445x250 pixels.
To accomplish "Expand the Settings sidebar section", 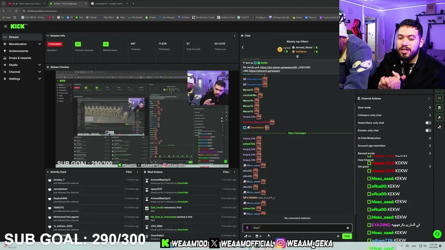I will [22, 79].
